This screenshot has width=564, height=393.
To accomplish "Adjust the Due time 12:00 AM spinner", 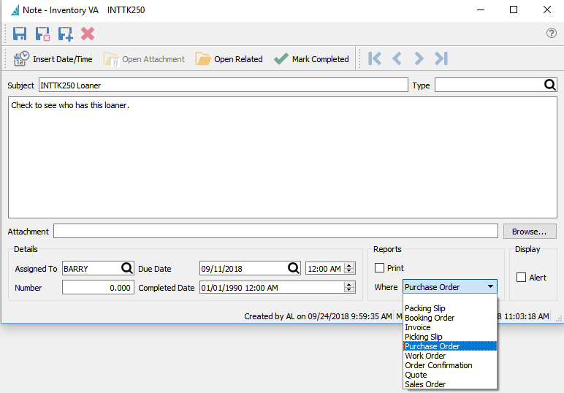I will (x=349, y=268).
